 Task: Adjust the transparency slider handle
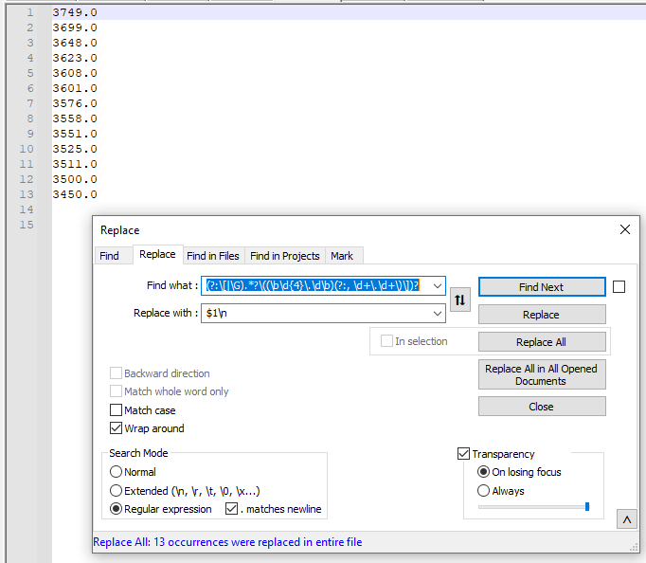[587, 506]
